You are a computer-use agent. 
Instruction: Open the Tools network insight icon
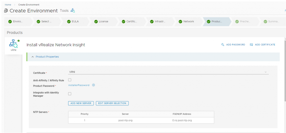(73, 10)
